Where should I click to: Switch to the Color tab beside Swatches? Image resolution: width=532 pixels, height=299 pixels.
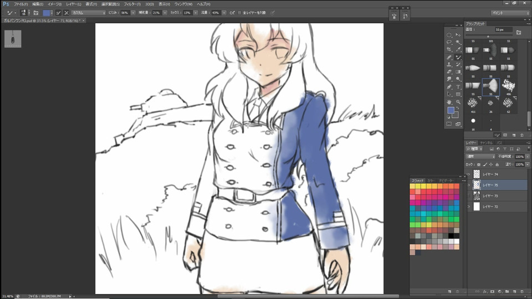[x=430, y=181]
